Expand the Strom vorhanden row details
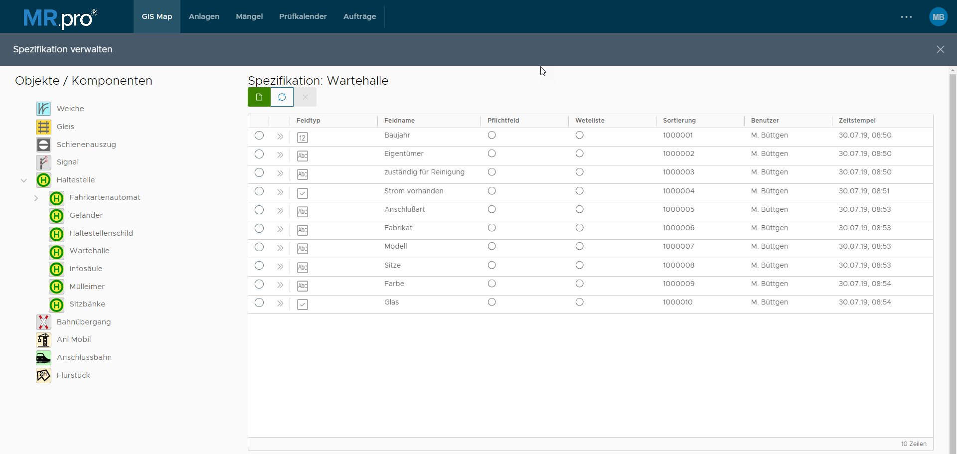The height and width of the screenshot is (454, 957). (x=280, y=192)
